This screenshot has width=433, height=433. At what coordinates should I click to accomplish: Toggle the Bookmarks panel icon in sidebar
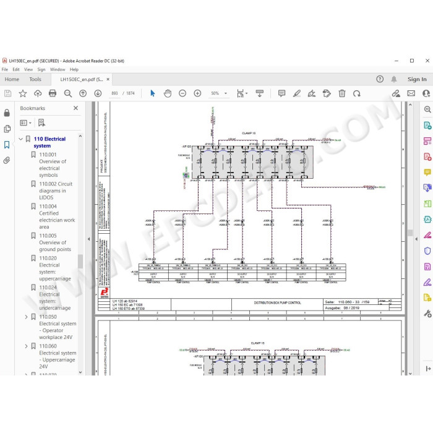click(x=7, y=145)
